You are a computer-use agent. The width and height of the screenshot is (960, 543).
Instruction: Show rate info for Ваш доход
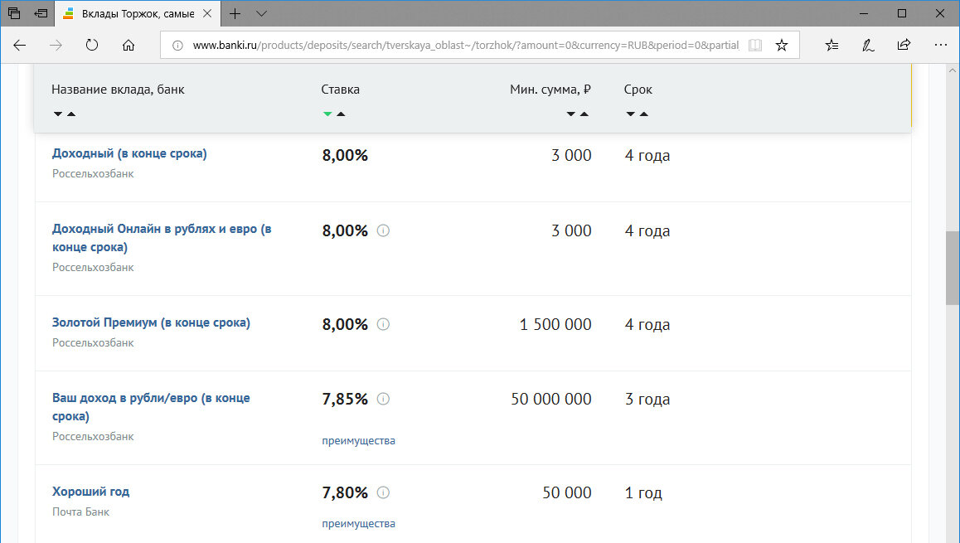tap(383, 399)
